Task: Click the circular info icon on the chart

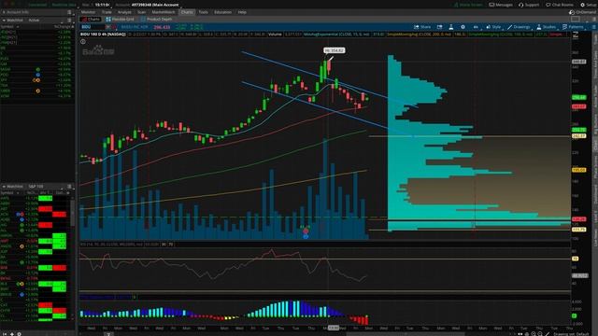Action: click(83, 41)
